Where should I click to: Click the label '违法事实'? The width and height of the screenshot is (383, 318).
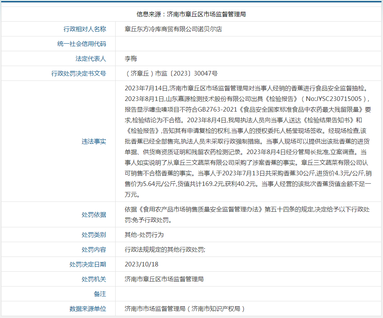tap(94, 141)
